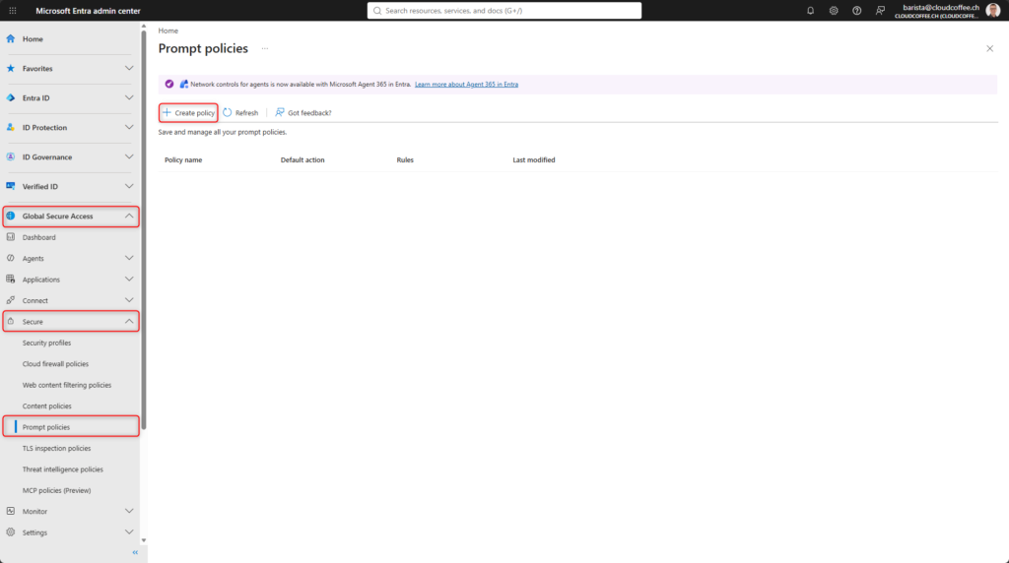The width and height of the screenshot is (1009, 563).
Task: Sort by Default action column header
Action: 303,160
